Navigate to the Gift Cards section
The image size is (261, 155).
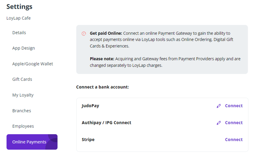[x=22, y=79]
